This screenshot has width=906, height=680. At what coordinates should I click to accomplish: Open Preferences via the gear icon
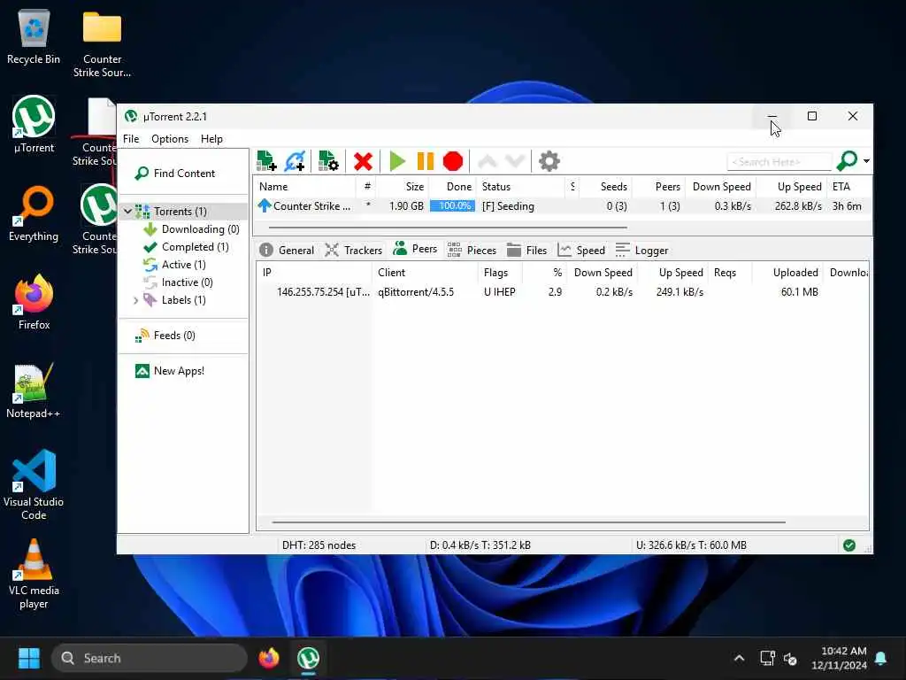549,161
